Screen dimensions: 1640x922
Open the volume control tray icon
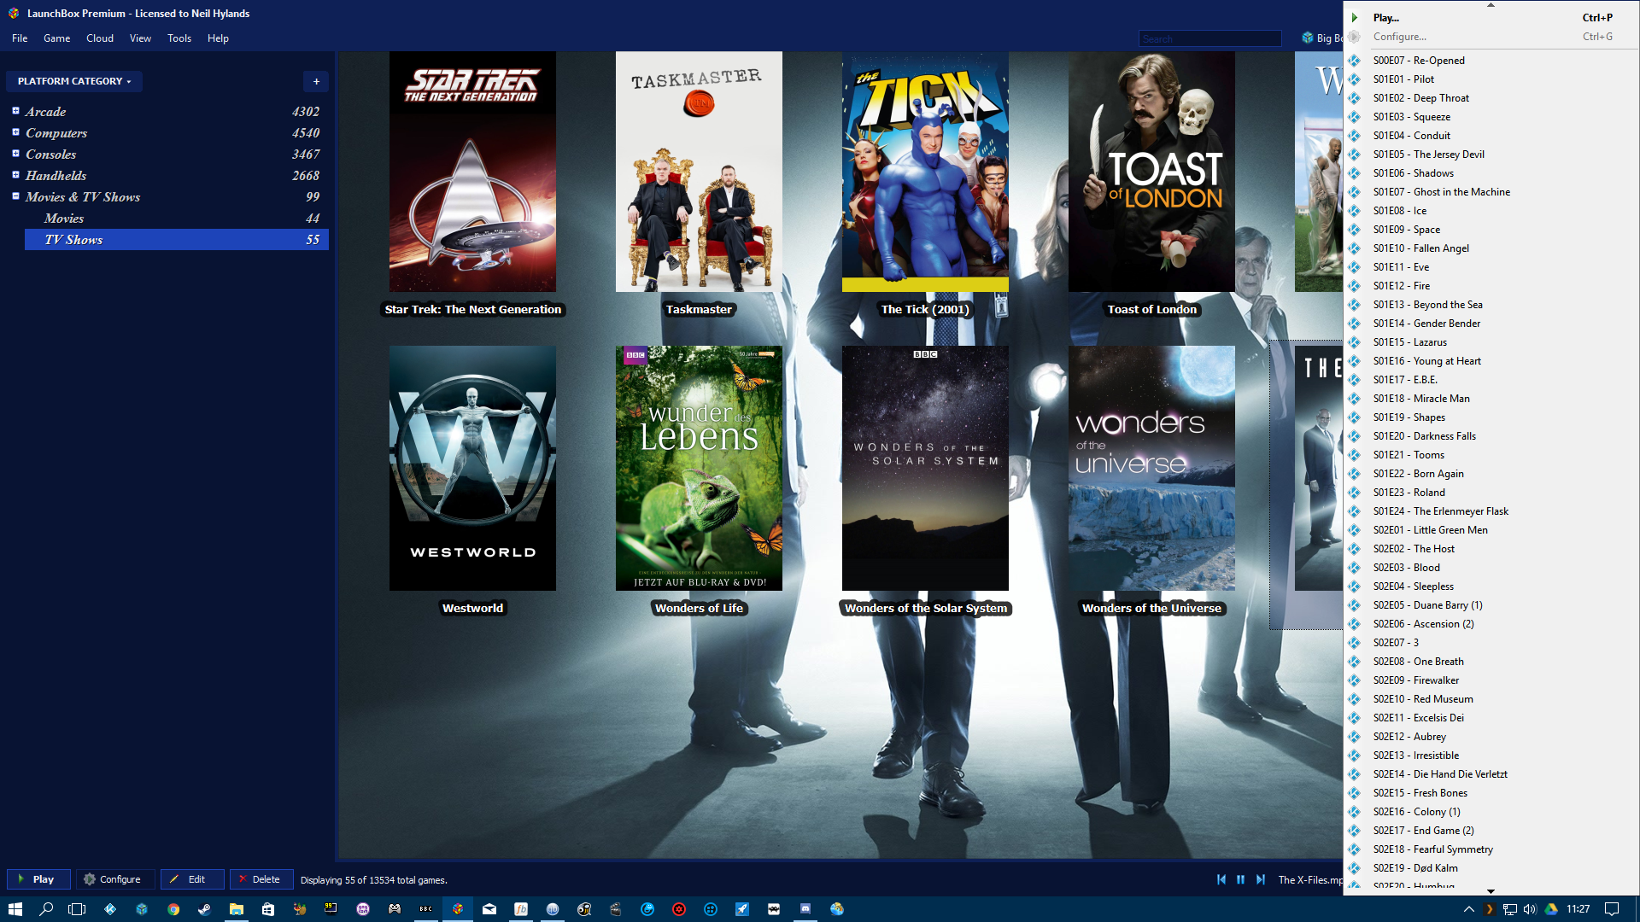[1530, 909]
